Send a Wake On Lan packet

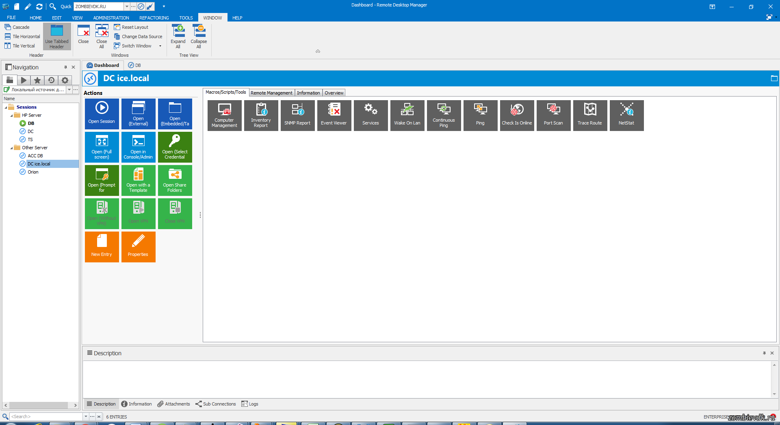tap(407, 116)
